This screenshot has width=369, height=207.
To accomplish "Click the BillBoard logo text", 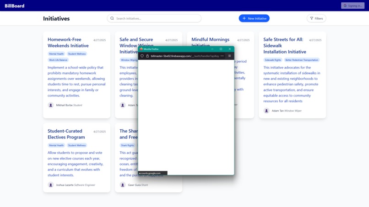I will [14, 5].
